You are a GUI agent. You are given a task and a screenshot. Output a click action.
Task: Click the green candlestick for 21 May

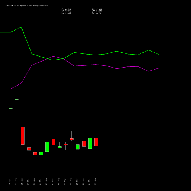point(90,143)
